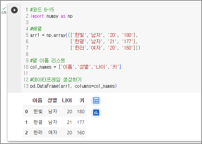Viewport: 202px width, 144px height.
Task: Click the '나이' column header
Action: click(67, 100)
